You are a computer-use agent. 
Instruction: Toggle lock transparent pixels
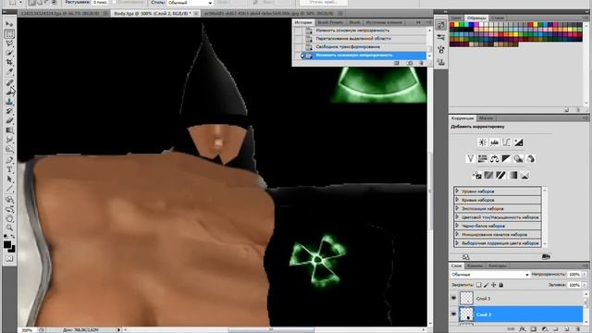[478, 285]
